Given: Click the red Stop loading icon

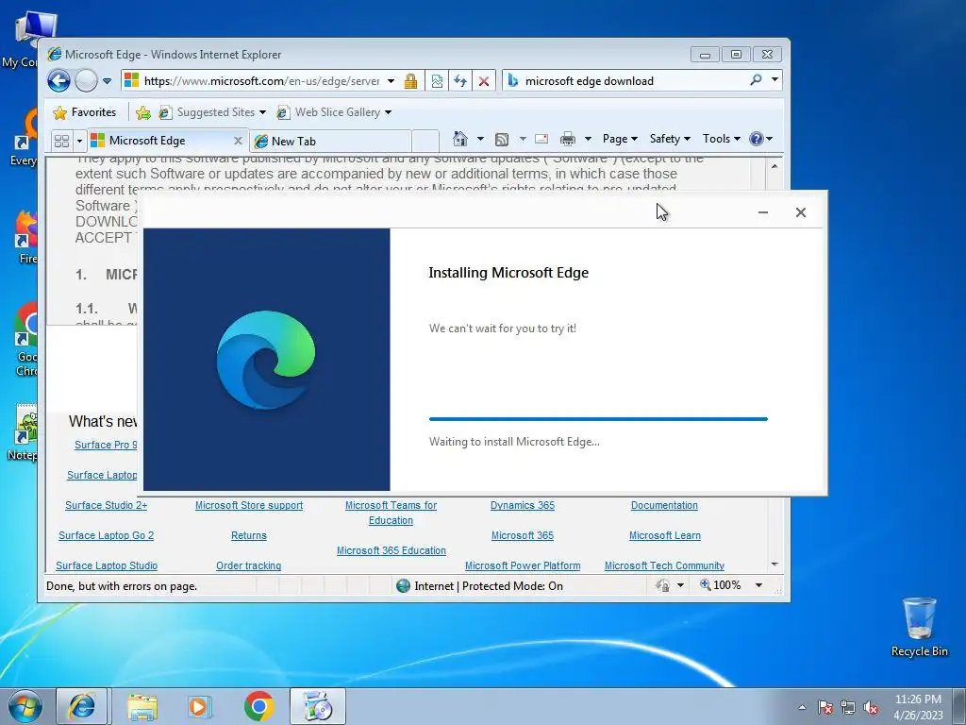Looking at the screenshot, I should pos(484,81).
